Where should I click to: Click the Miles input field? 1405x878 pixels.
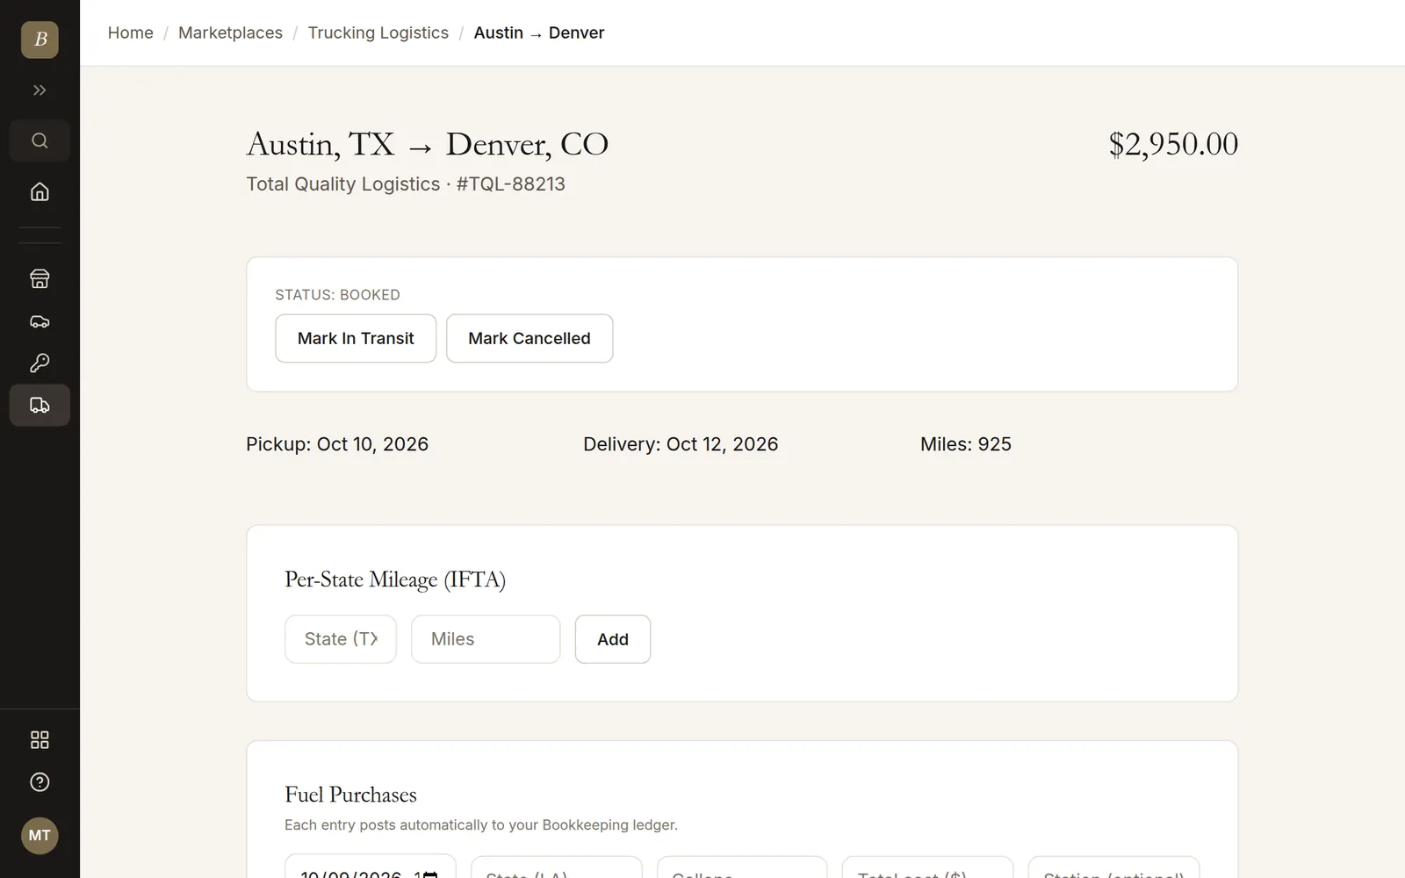point(486,639)
